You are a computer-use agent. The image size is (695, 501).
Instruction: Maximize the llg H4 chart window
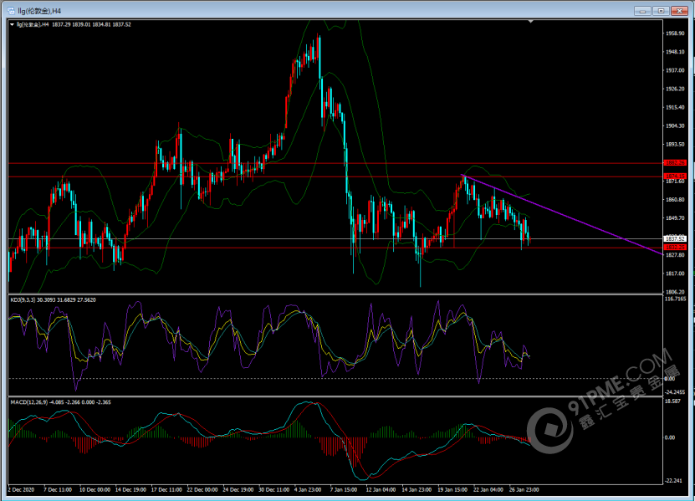[661, 11]
